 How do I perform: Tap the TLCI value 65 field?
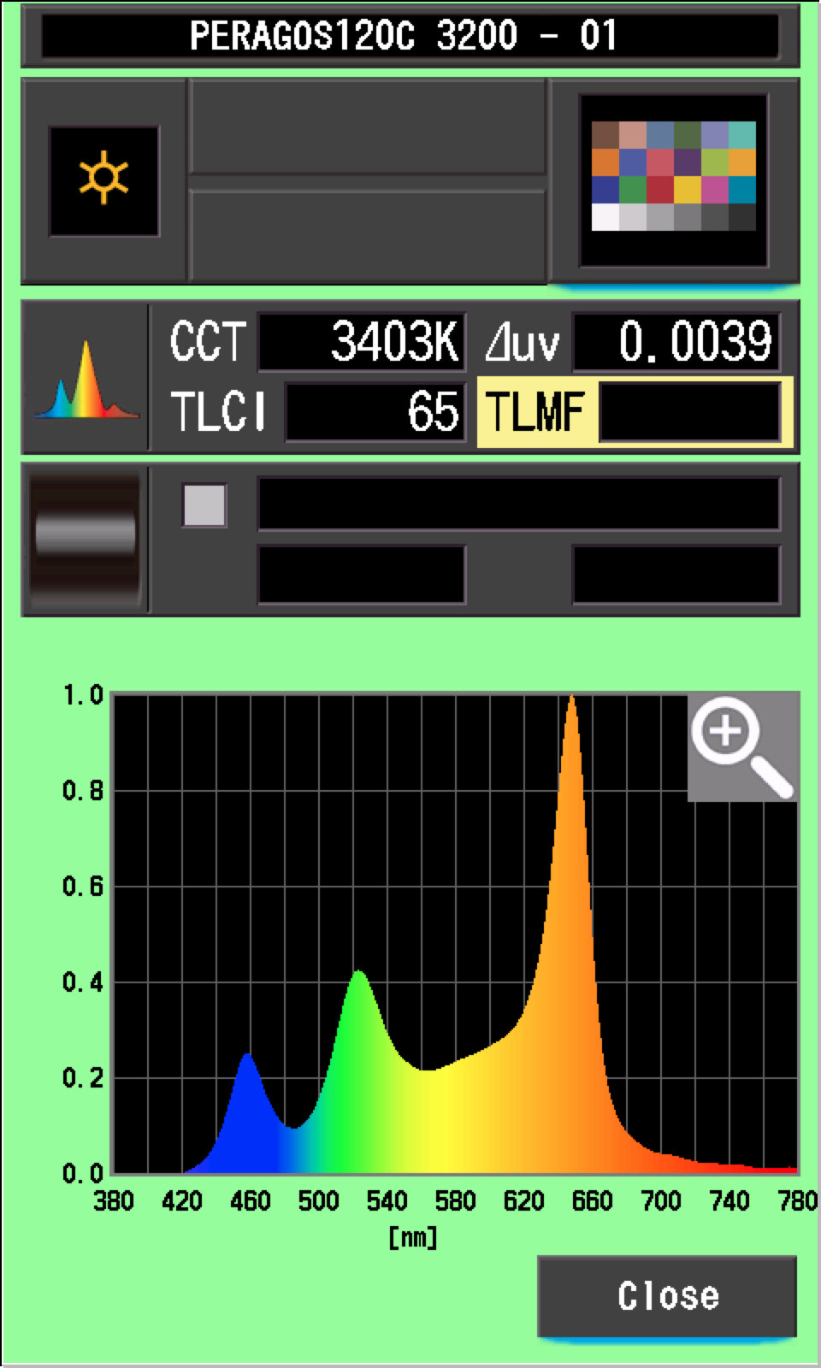[376, 412]
